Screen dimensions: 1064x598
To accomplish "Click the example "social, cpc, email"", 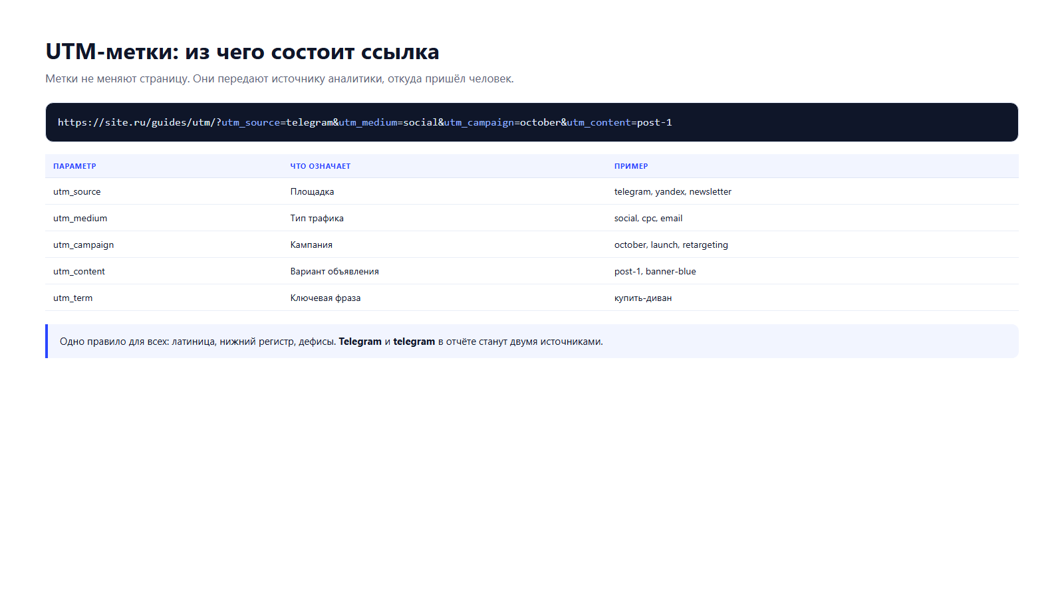I will (648, 218).
